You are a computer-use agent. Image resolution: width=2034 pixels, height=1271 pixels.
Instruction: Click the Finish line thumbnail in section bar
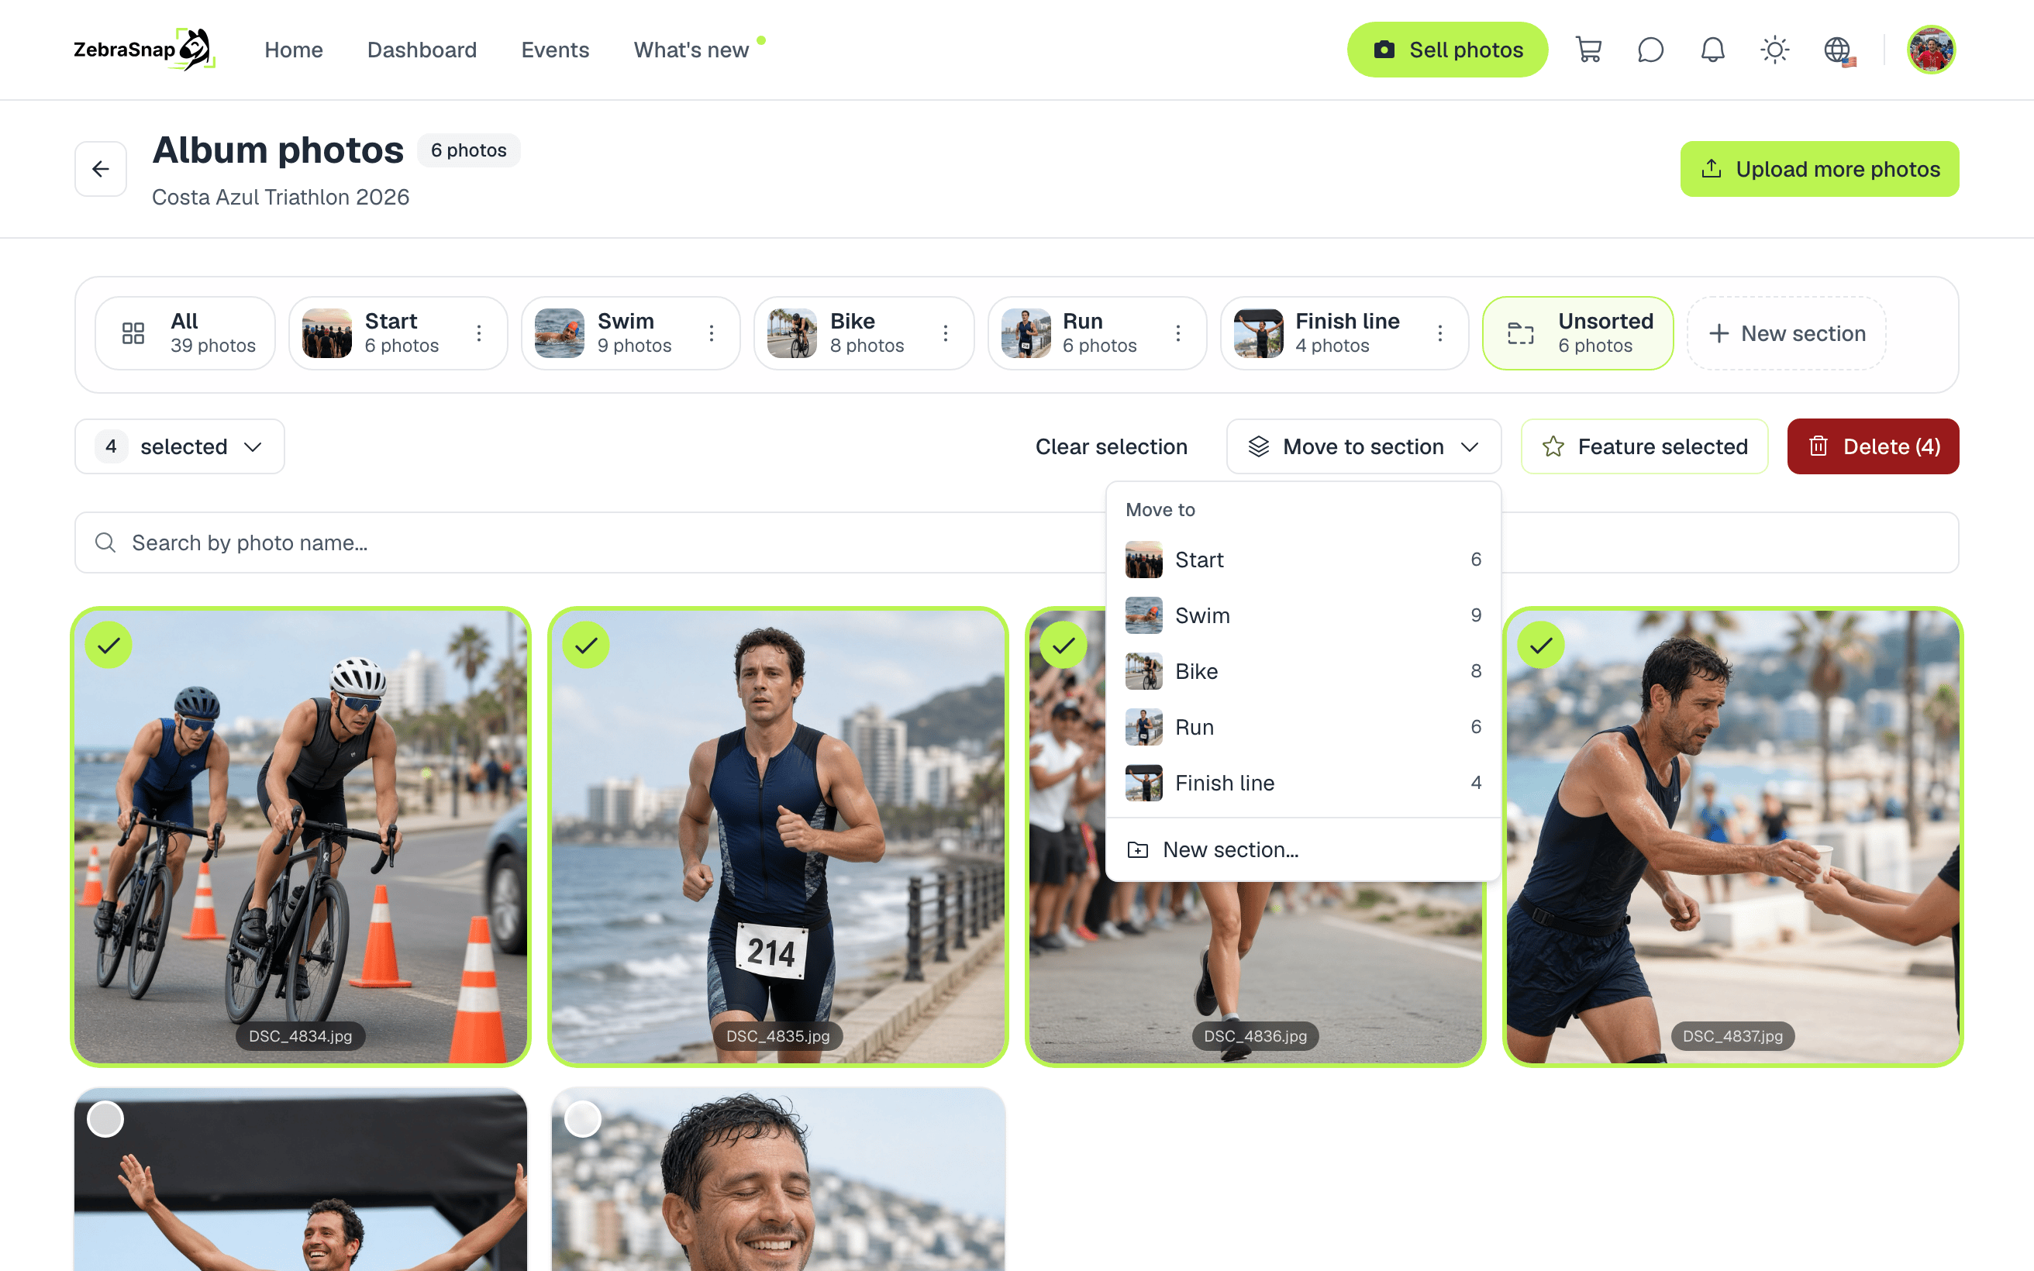pos(1258,333)
